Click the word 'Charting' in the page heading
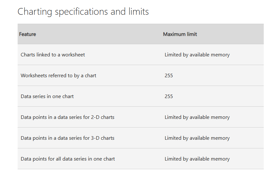274x183 pixels. (35, 12)
